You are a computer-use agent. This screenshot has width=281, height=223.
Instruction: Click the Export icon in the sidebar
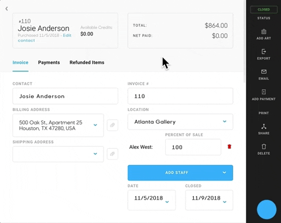coord(263,51)
